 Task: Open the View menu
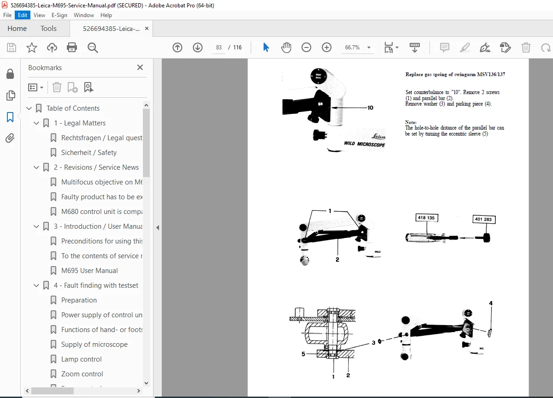click(x=39, y=15)
